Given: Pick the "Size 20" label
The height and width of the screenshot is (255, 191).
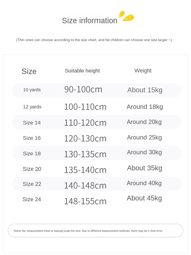Looking at the screenshot, I should [x=32, y=169].
